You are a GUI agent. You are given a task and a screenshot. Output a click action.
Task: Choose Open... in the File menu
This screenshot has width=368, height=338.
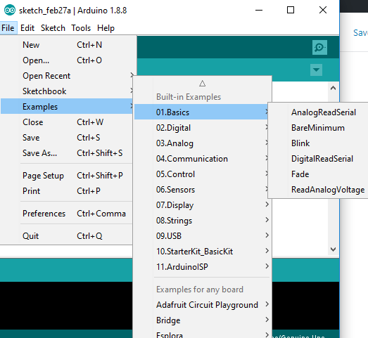coord(67,60)
